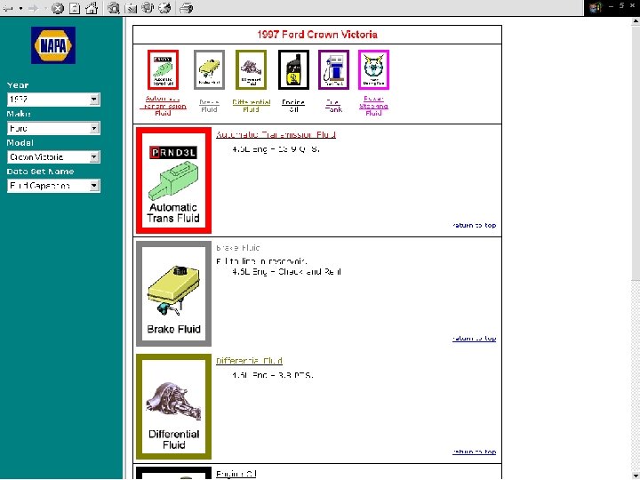Click return to top in Brake Fluid section
The width and height of the screenshot is (640, 480).
point(475,339)
